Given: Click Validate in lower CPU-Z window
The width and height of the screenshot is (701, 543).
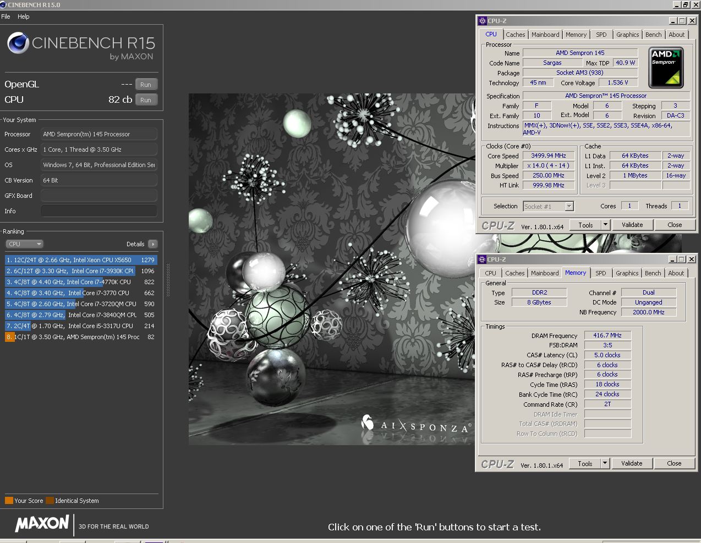Looking at the screenshot, I should [632, 463].
